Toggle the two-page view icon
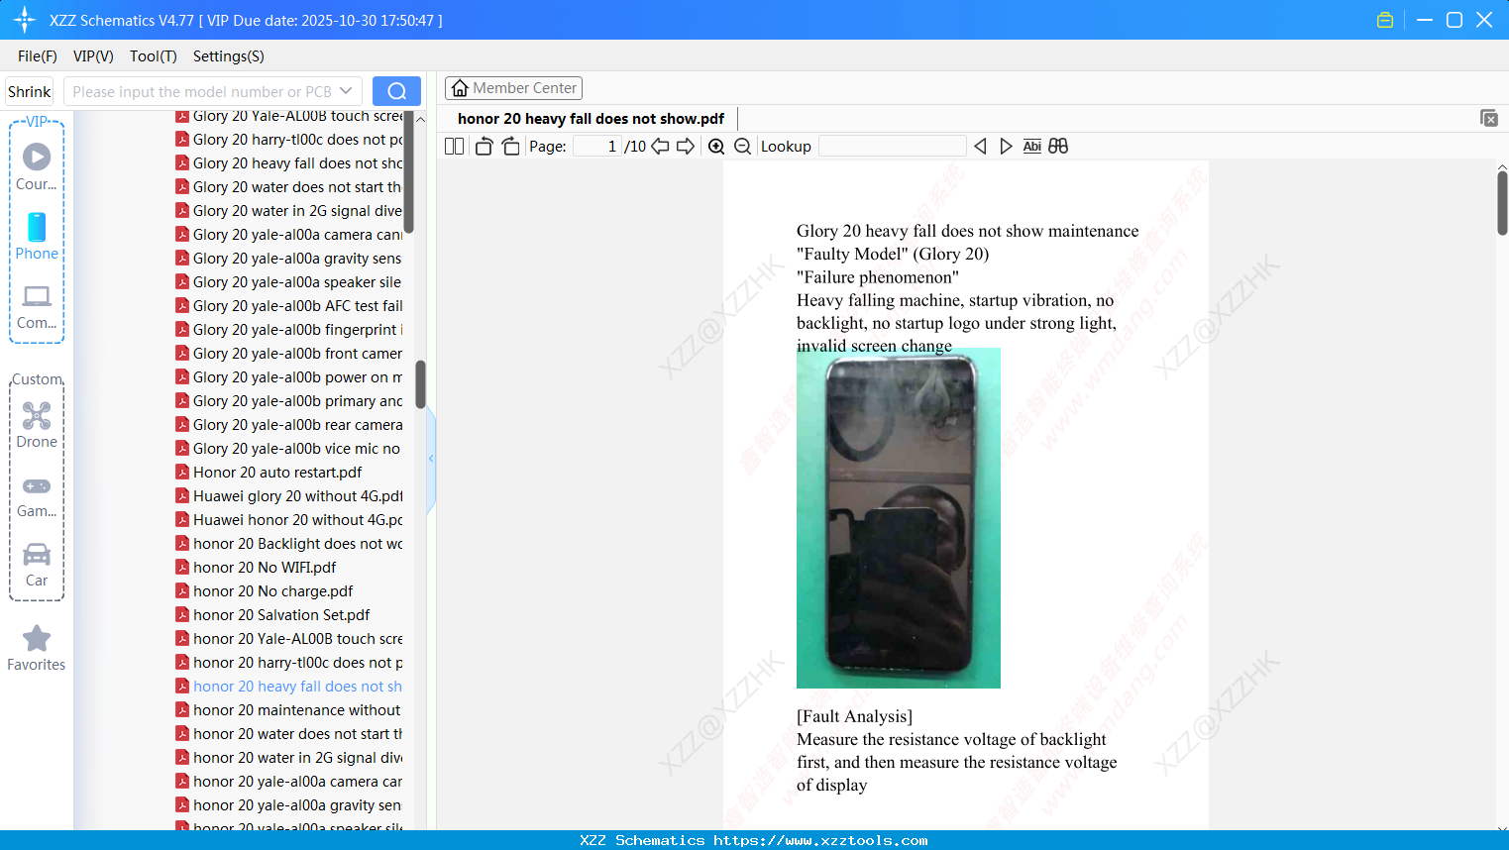The image size is (1509, 850). pos(454,147)
